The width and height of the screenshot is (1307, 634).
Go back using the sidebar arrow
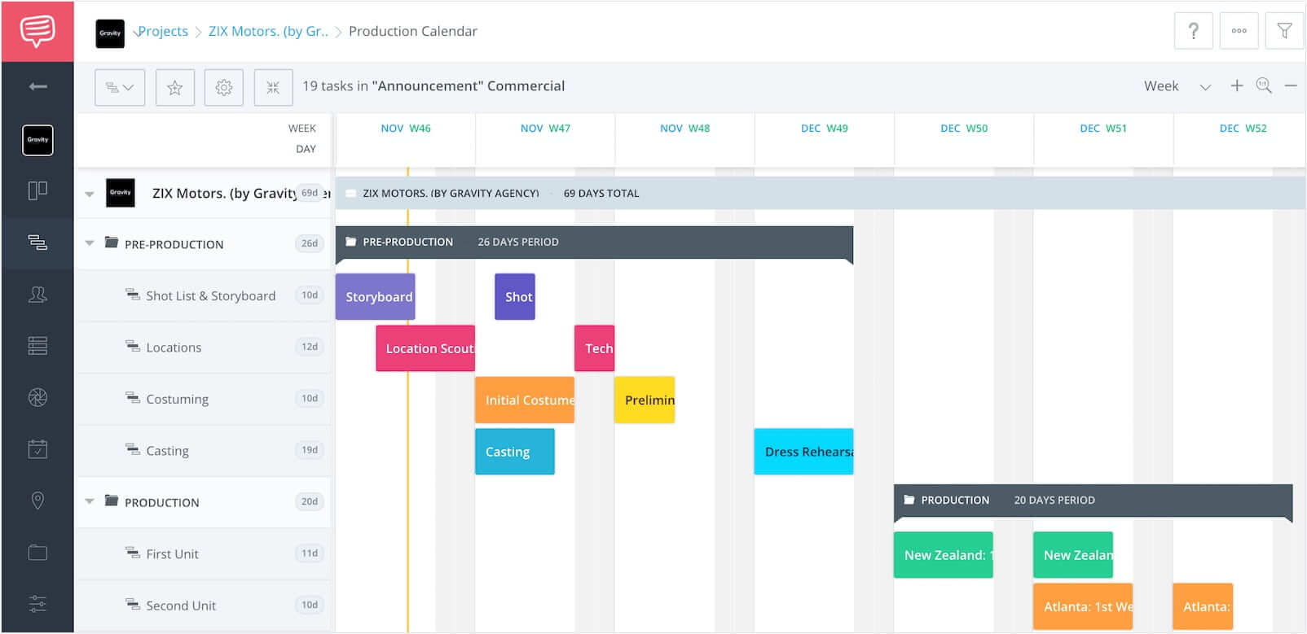(x=37, y=86)
